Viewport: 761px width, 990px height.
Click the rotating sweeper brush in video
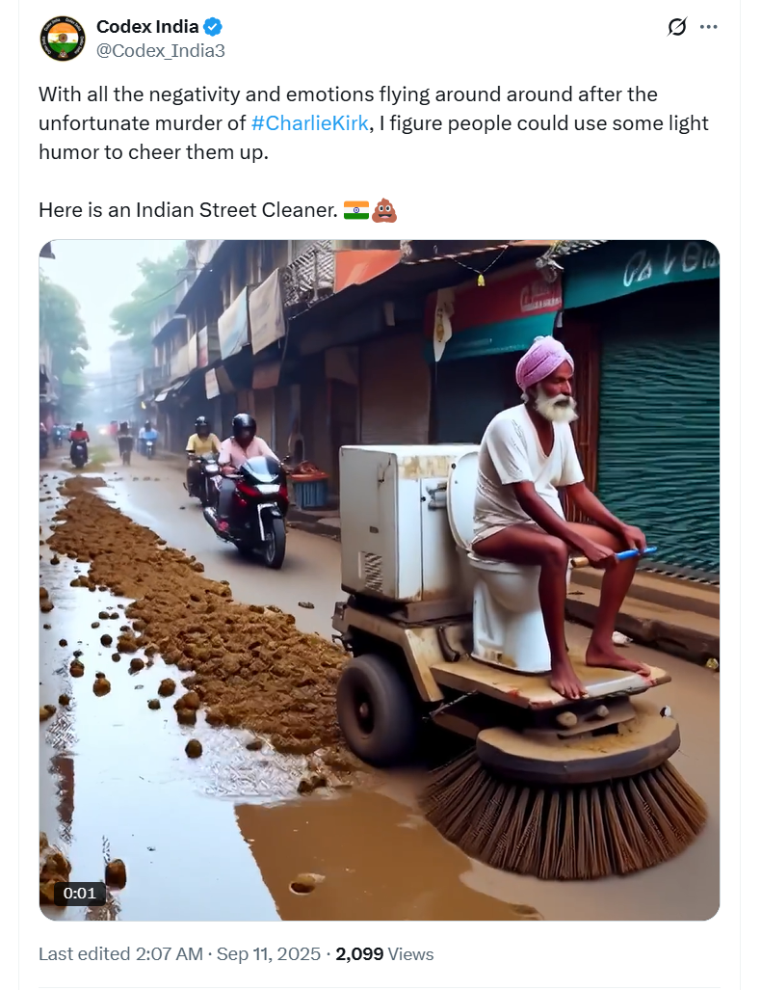coord(564,820)
